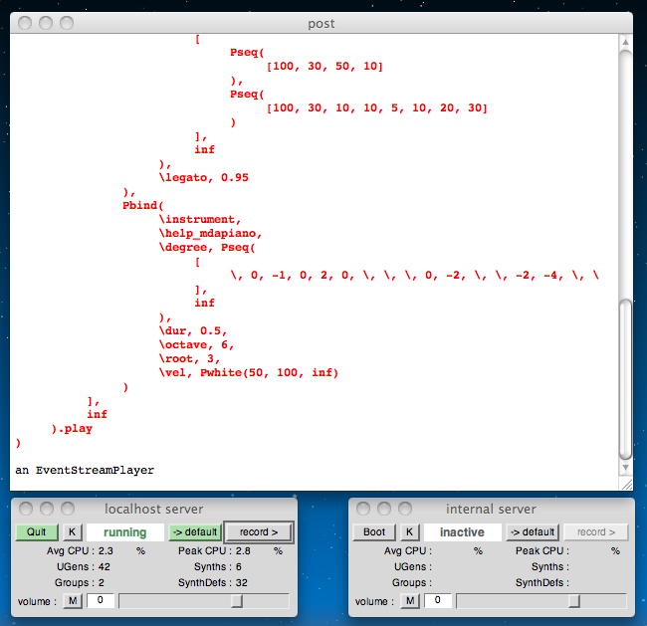Click 'Avg CPU : 2.3' in localhost server
The width and height of the screenshot is (647, 626).
pos(80,551)
